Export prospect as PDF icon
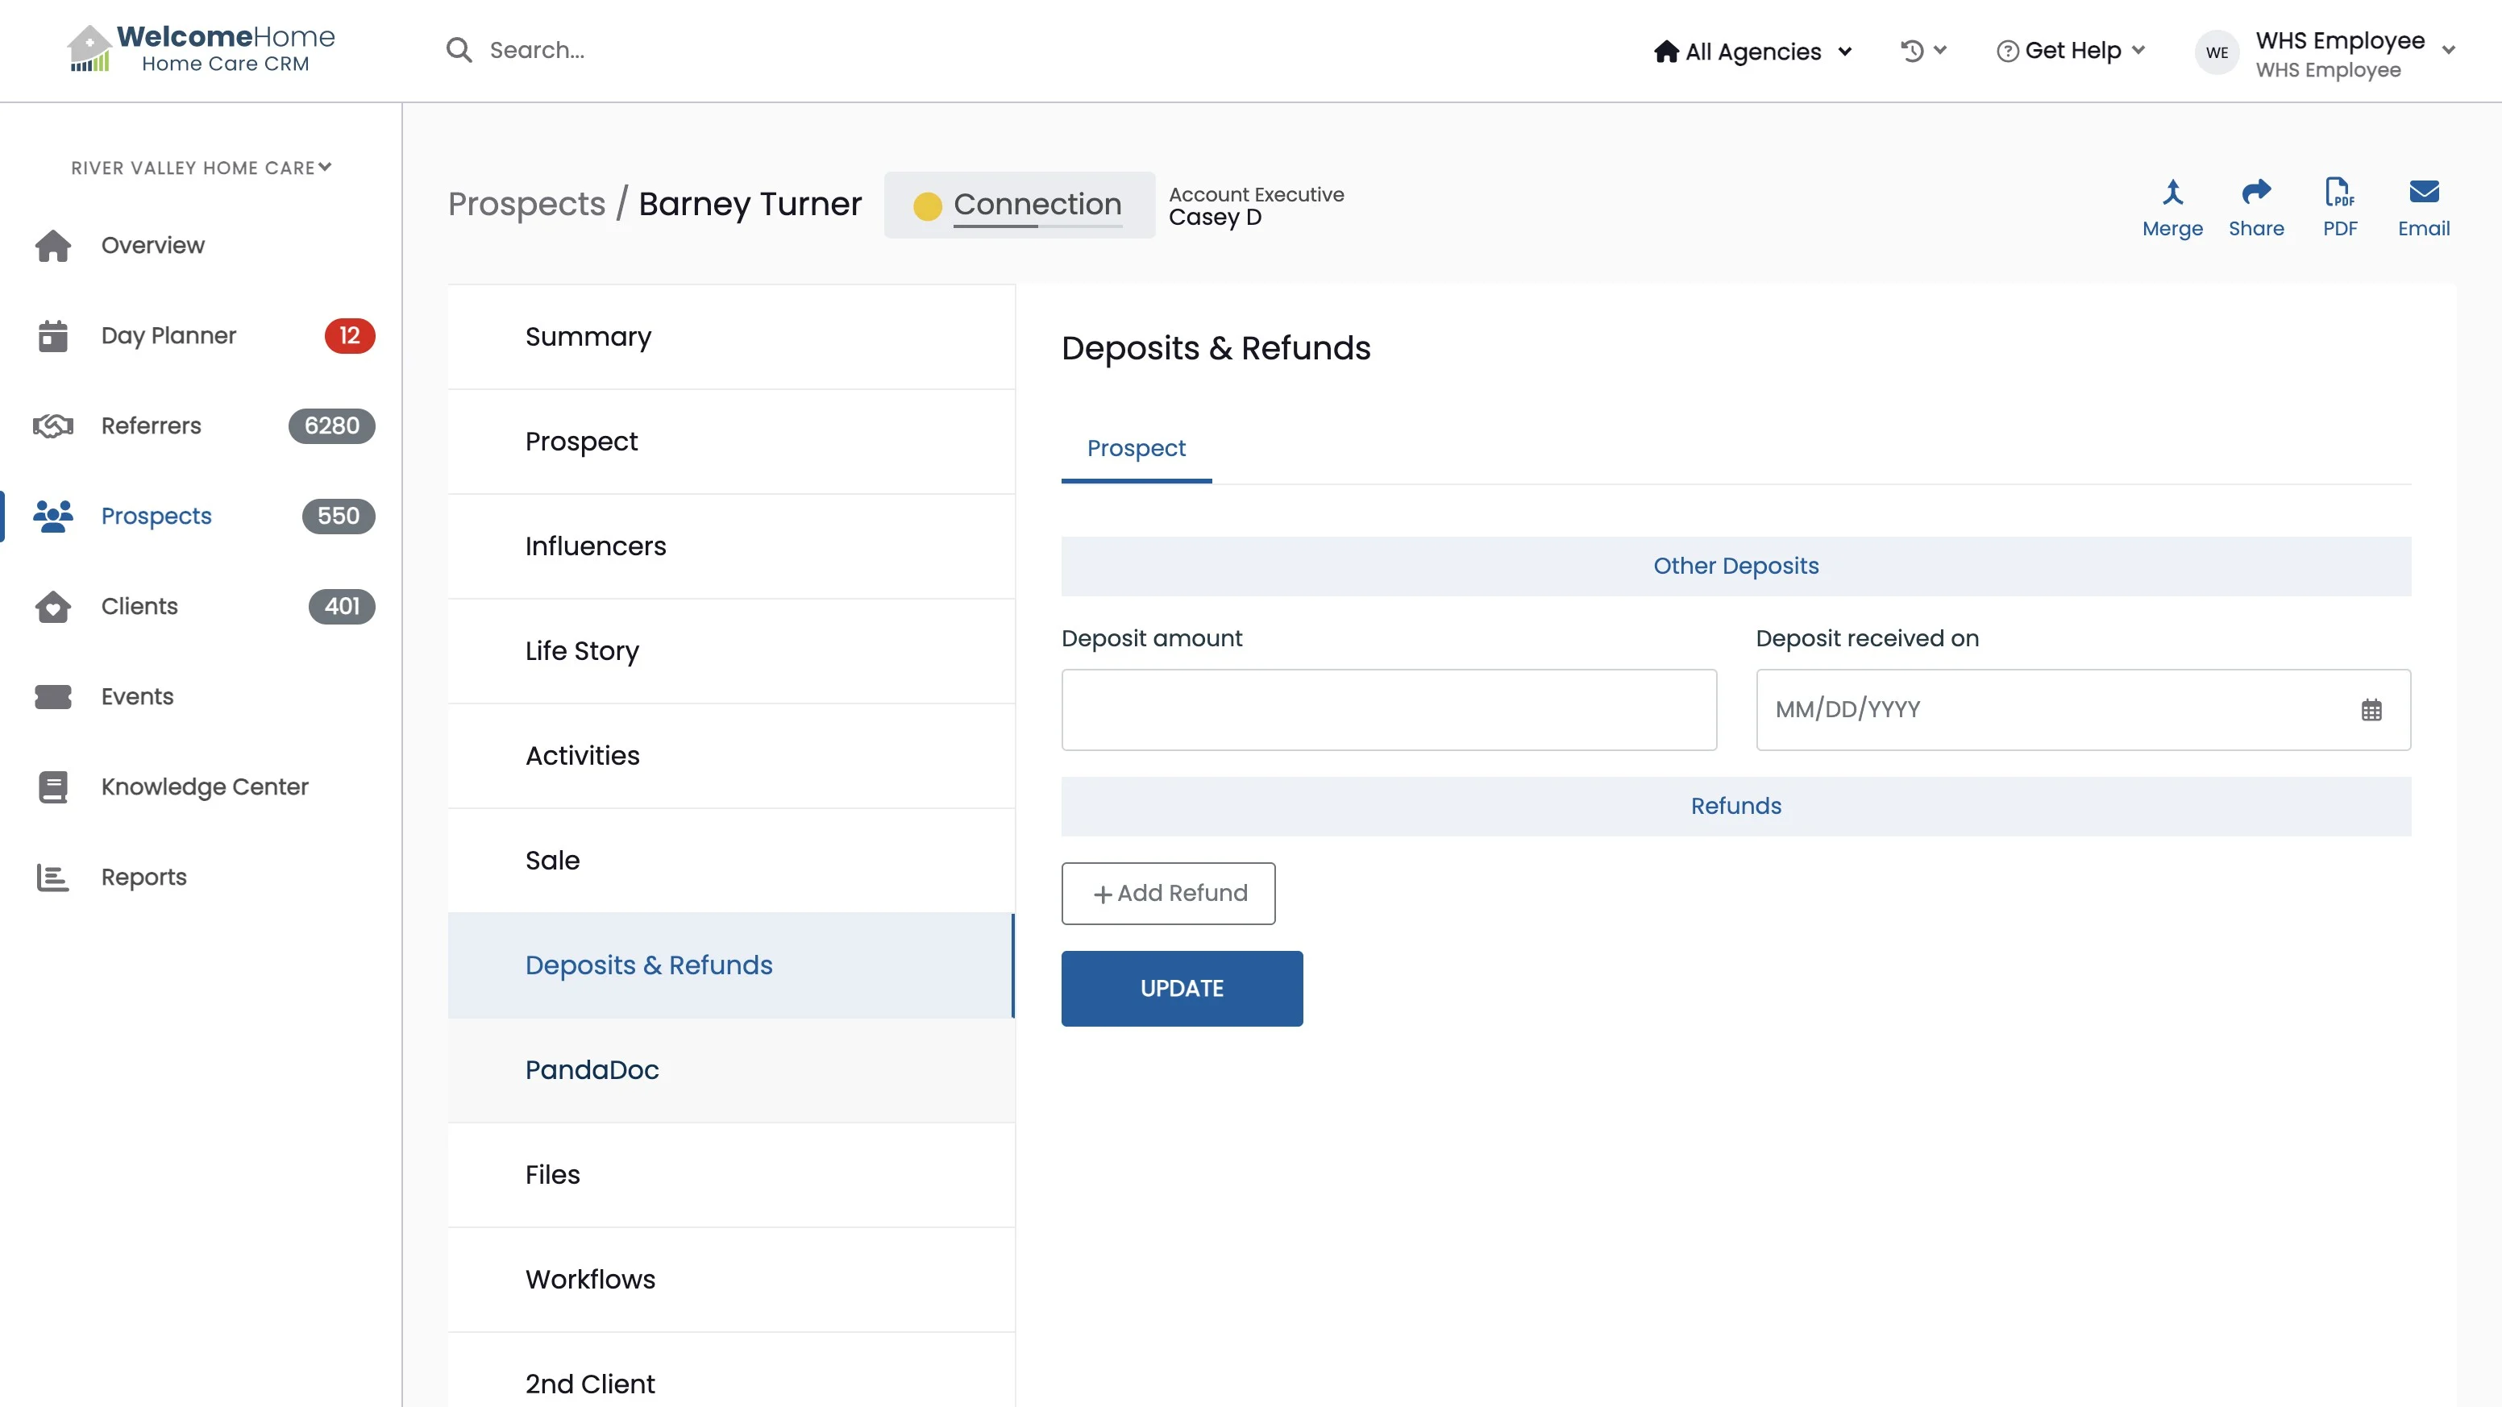Viewport: 2502px width, 1407px height. click(2339, 193)
